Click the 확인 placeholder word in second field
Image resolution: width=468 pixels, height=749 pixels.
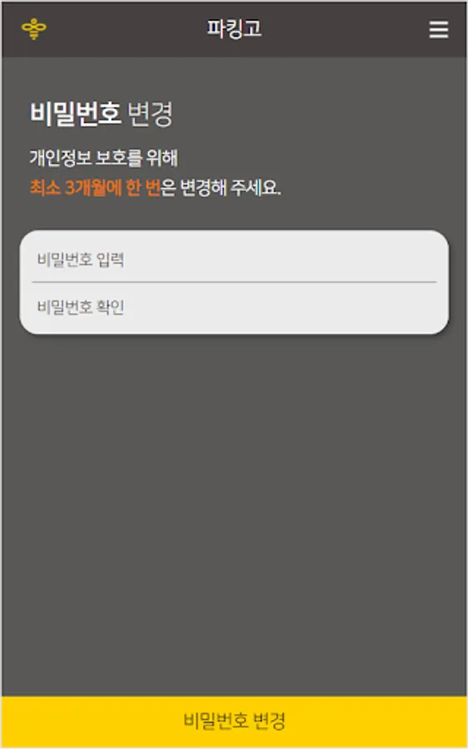pos(111,306)
